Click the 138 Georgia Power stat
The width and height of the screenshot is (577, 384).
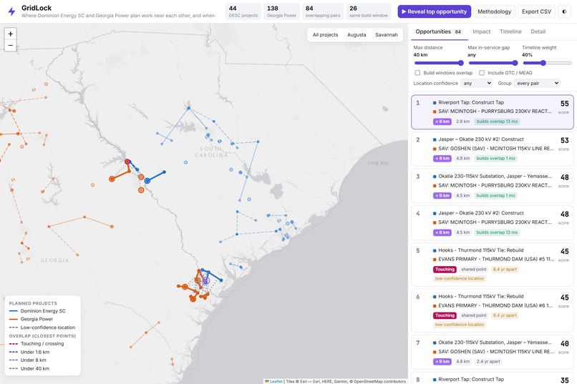point(281,11)
